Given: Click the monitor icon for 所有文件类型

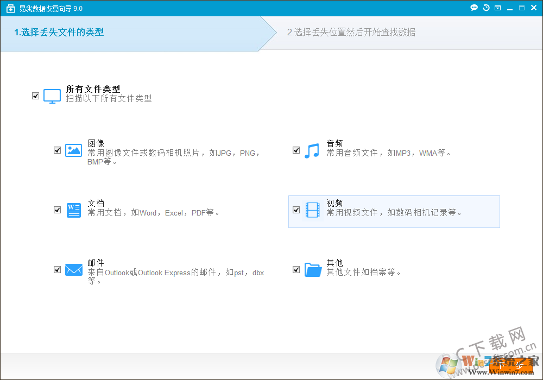Looking at the screenshot, I should (x=52, y=96).
